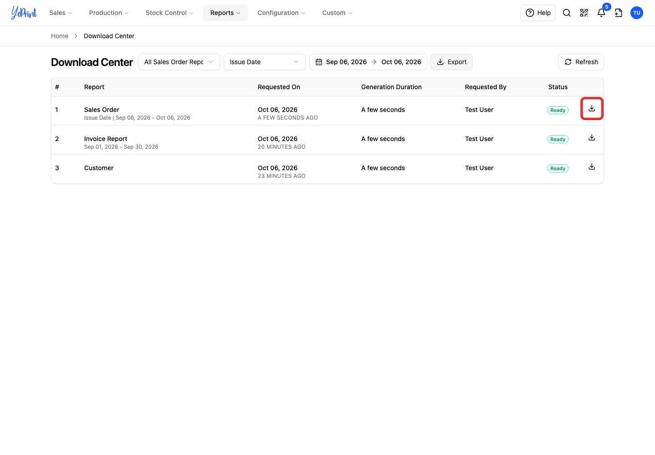Click the Status column header
This screenshot has height=455, width=655.
(x=558, y=87)
